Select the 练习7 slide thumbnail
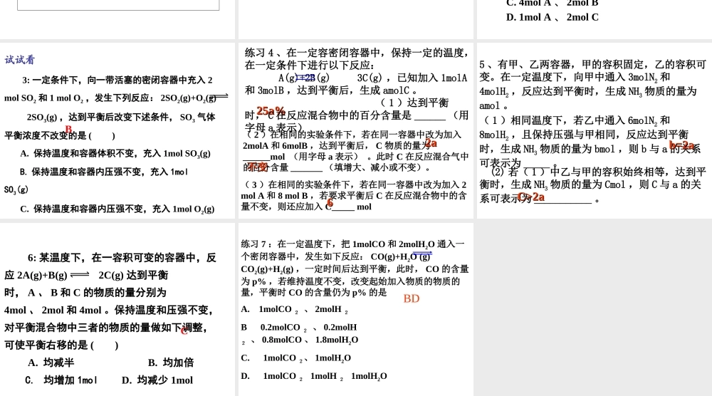The width and height of the screenshot is (712, 396). point(355,309)
